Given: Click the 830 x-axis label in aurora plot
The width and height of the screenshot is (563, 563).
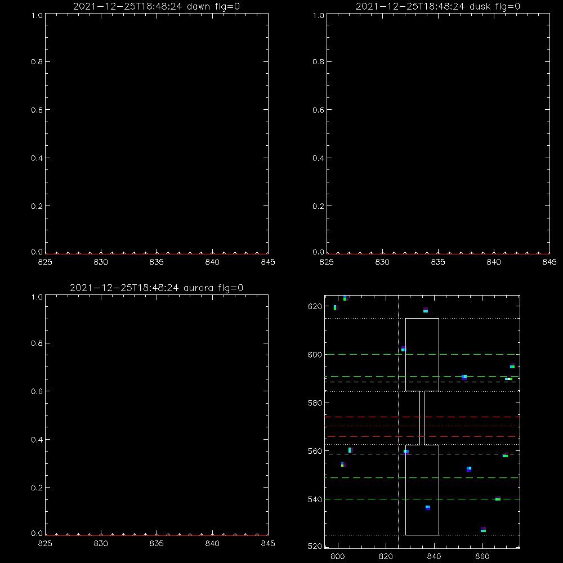Looking at the screenshot, I should coord(101,543).
